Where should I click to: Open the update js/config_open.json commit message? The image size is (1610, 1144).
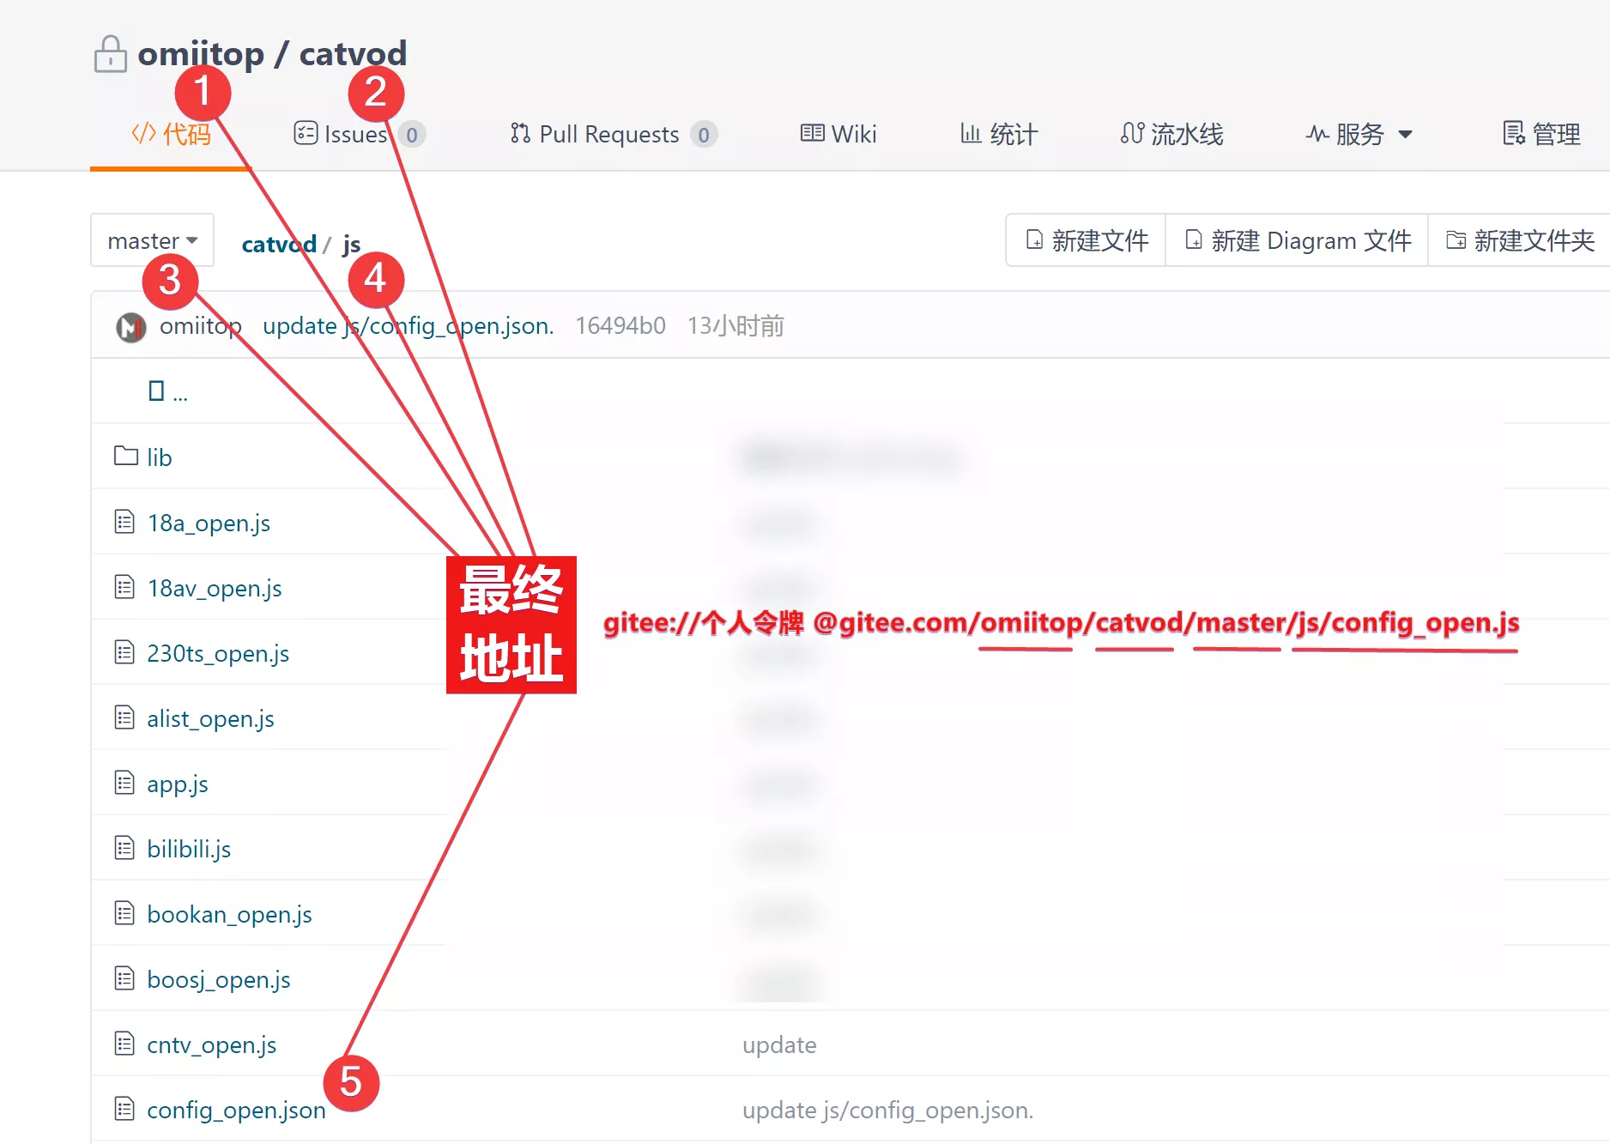[409, 326]
